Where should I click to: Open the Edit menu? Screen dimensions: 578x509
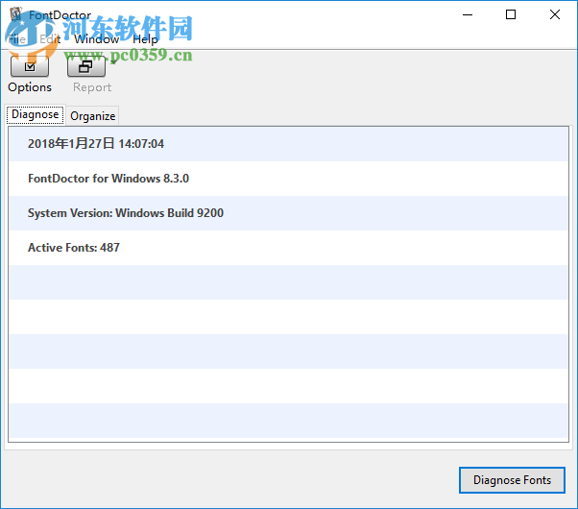click(50, 39)
